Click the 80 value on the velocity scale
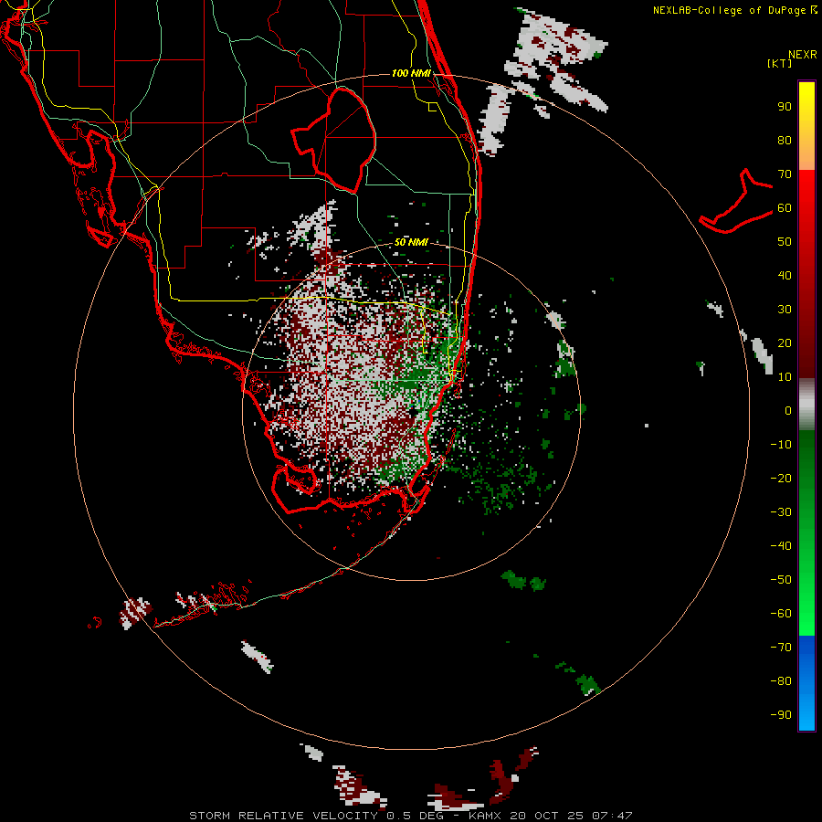Viewport: 822px width, 822px height. (785, 140)
